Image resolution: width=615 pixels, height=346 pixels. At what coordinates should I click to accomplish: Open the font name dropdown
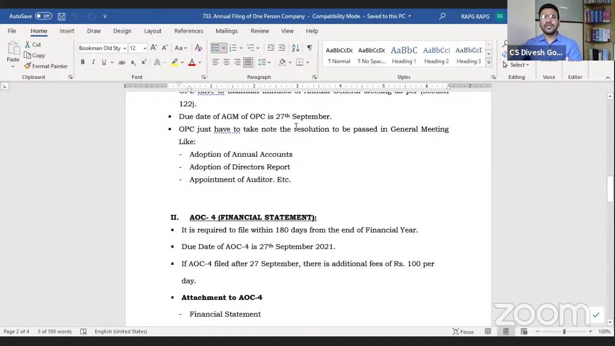tap(124, 48)
